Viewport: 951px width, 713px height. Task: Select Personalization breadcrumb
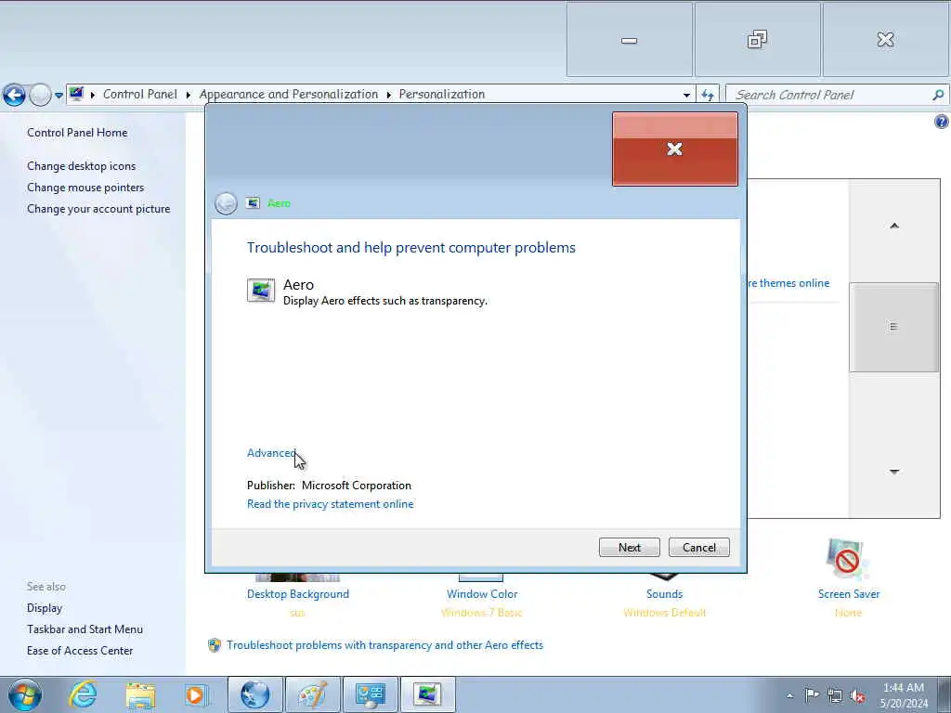pyautogui.click(x=441, y=94)
